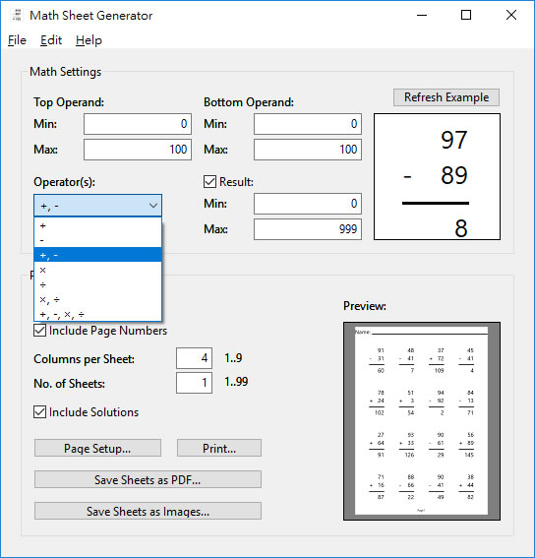
Task: Toggle the Include Solutions checkbox
Action: click(40, 412)
